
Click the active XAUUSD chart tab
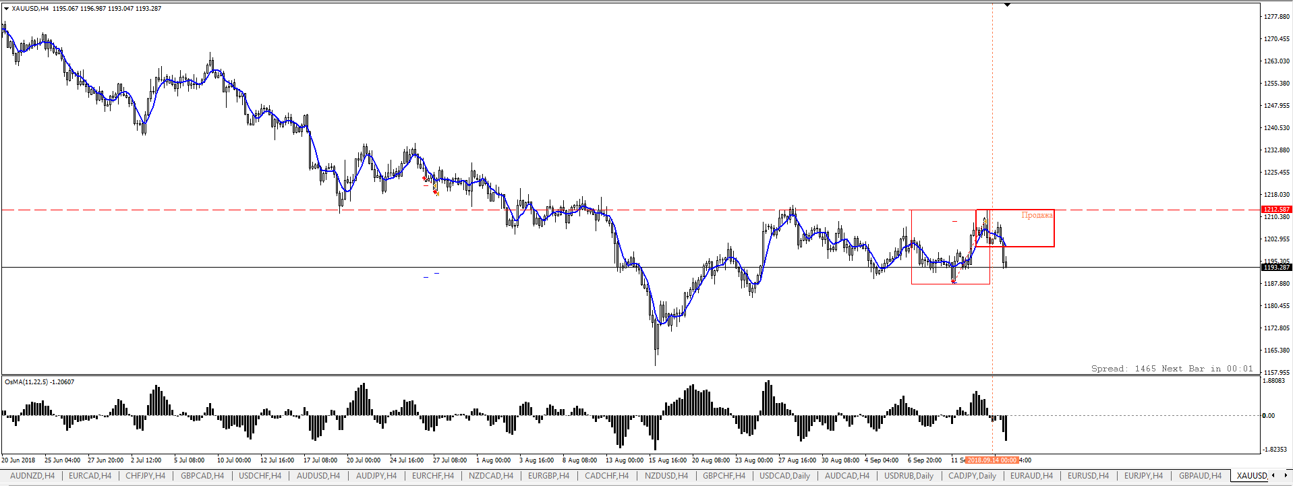pyautogui.click(x=1252, y=476)
